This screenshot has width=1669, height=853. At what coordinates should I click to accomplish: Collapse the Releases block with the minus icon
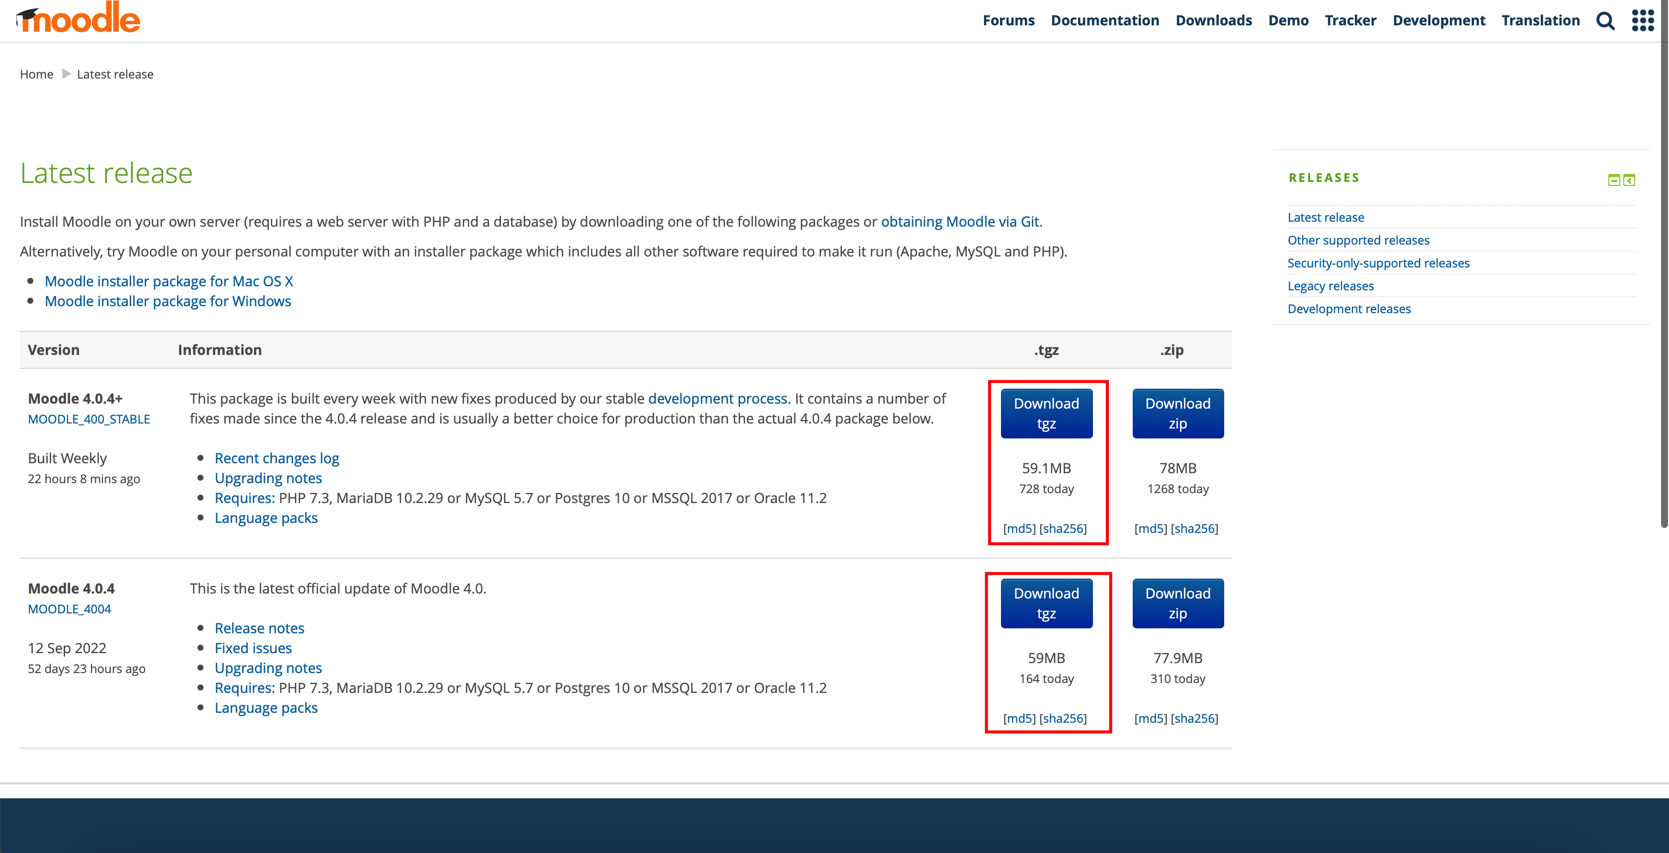point(1614,180)
